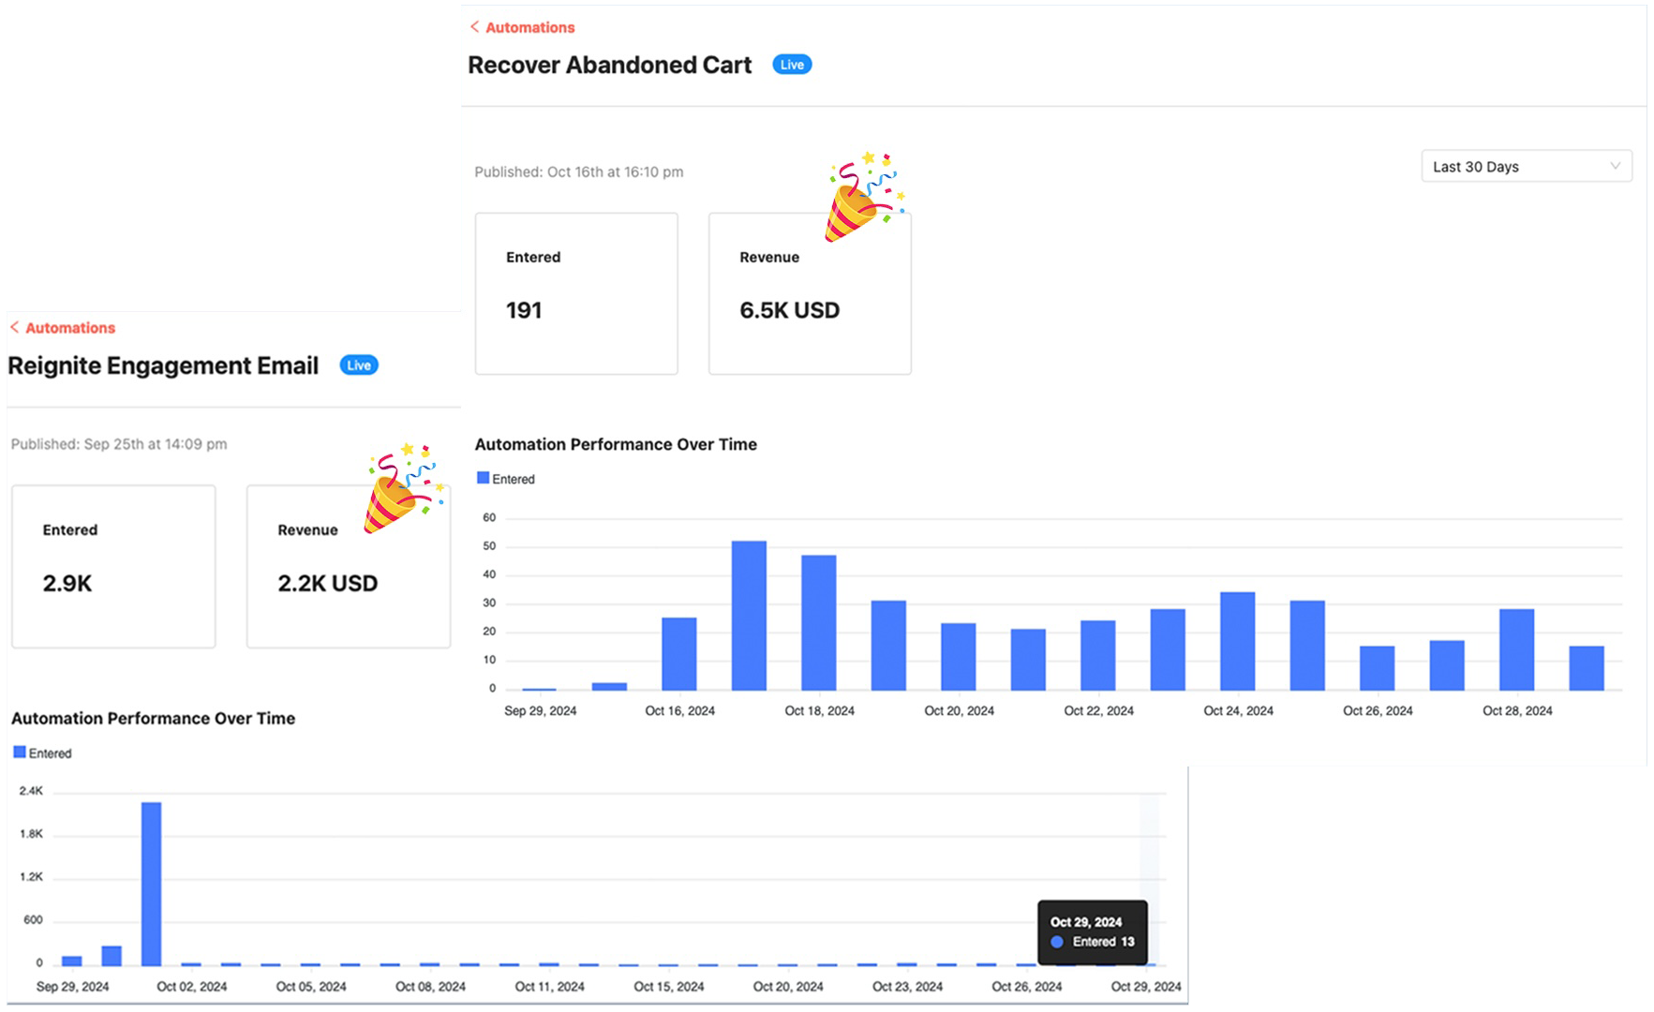This screenshot has height=1012, width=1654.
Task: Click the 'Oct 20, 2024' label on the Abandoned Cart chart
Action: [x=959, y=711]
